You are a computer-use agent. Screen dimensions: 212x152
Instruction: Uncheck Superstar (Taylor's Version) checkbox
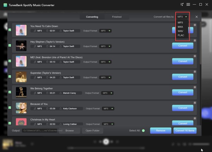10,77
